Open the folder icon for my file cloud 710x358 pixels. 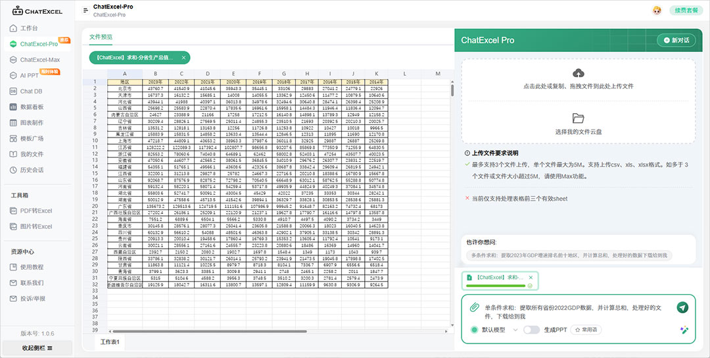[579, 118]
